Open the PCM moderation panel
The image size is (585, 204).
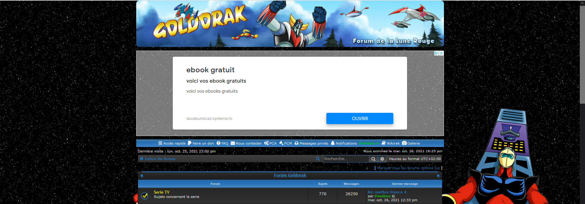[285, 143]
